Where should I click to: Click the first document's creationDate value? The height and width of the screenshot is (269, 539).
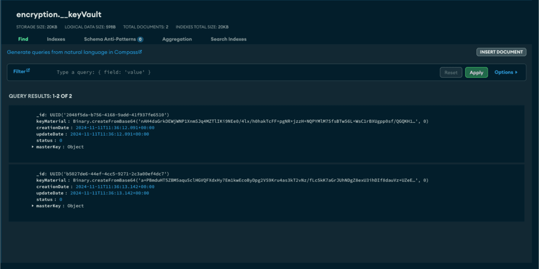tap(115, 128)
